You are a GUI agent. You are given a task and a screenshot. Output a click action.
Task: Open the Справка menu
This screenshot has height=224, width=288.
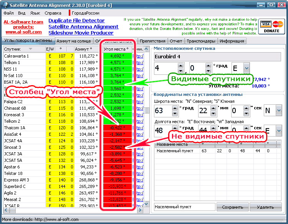[x=53, y=13]
